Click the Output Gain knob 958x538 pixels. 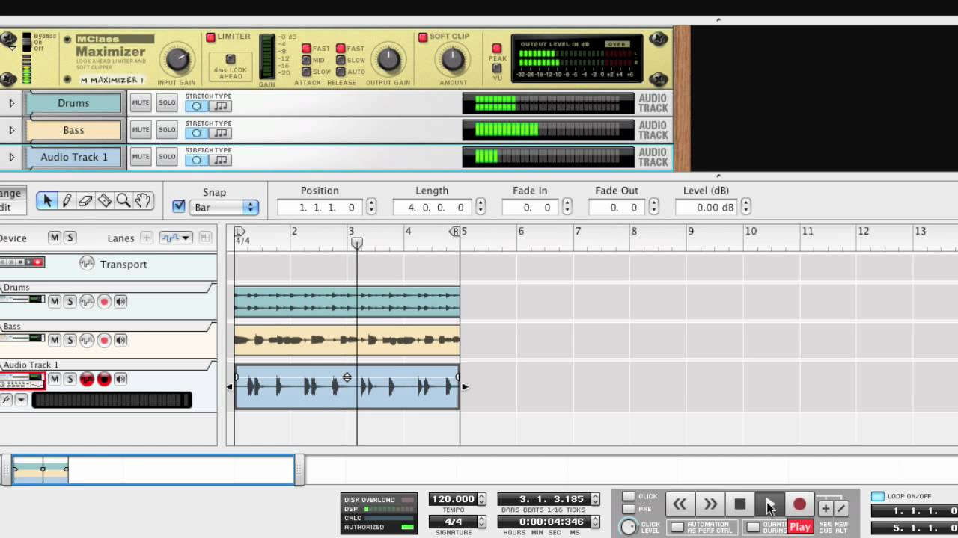388,59
